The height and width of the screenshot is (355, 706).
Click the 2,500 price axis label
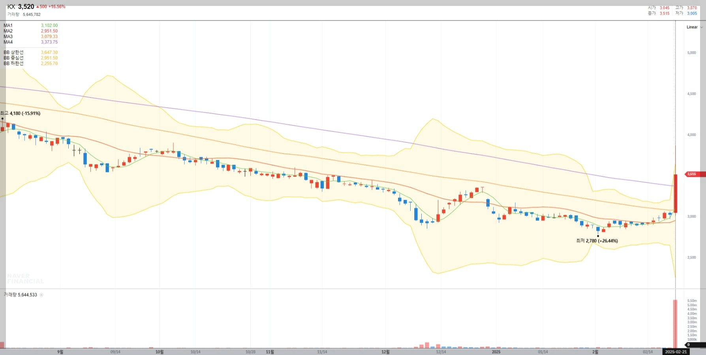[x=692, y=257]
